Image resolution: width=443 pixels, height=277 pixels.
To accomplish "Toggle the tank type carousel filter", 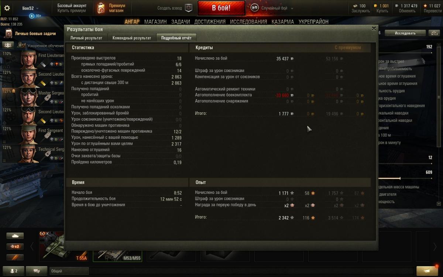I will [x=15, y=236].
